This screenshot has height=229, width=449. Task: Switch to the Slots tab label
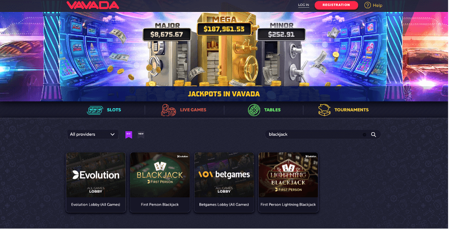[114, 110]
